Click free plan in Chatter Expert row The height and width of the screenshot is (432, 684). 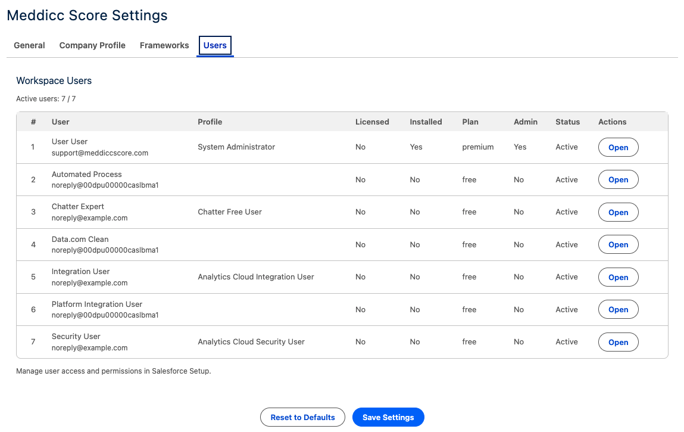coord(469,212)
